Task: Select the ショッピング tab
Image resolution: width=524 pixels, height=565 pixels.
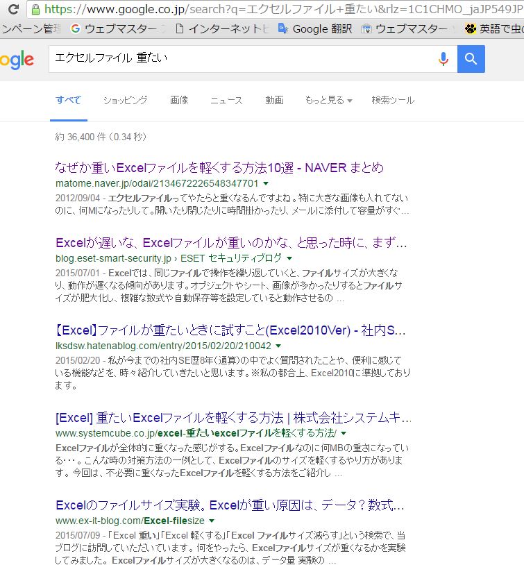Action: tap(125, 100)
